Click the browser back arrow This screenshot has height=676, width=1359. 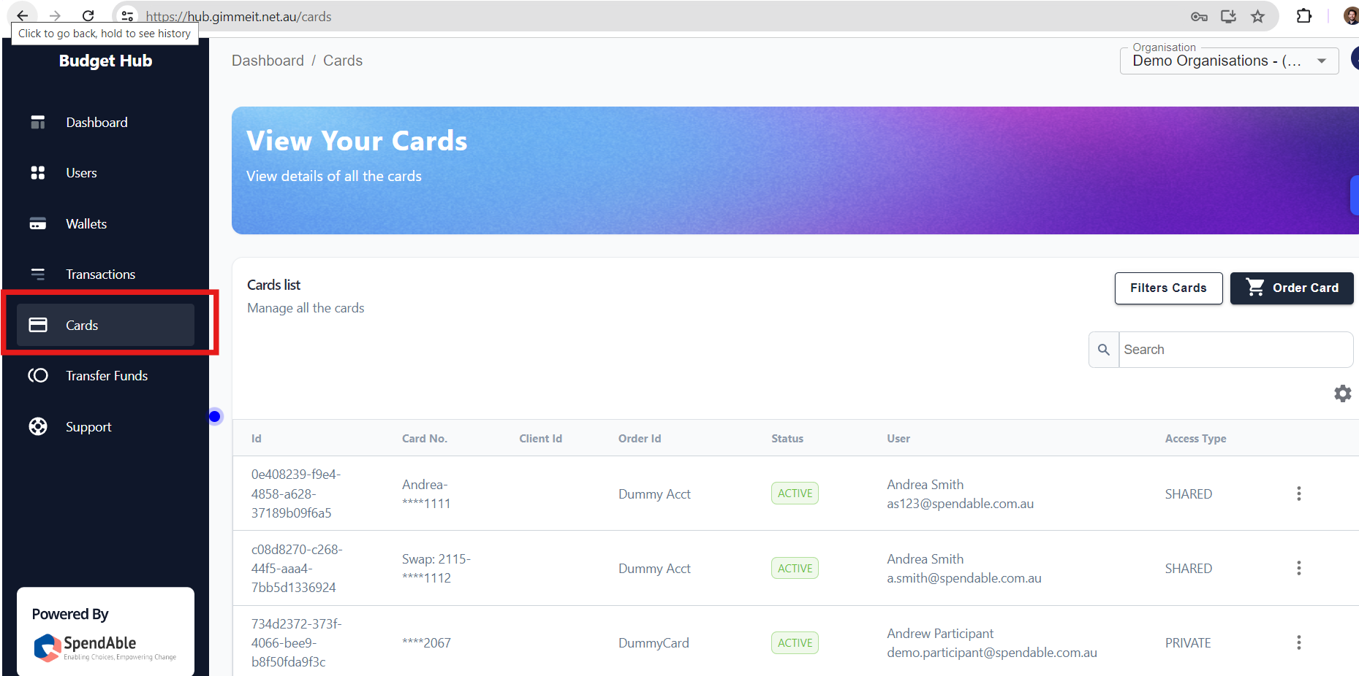[x=23, y=16]
